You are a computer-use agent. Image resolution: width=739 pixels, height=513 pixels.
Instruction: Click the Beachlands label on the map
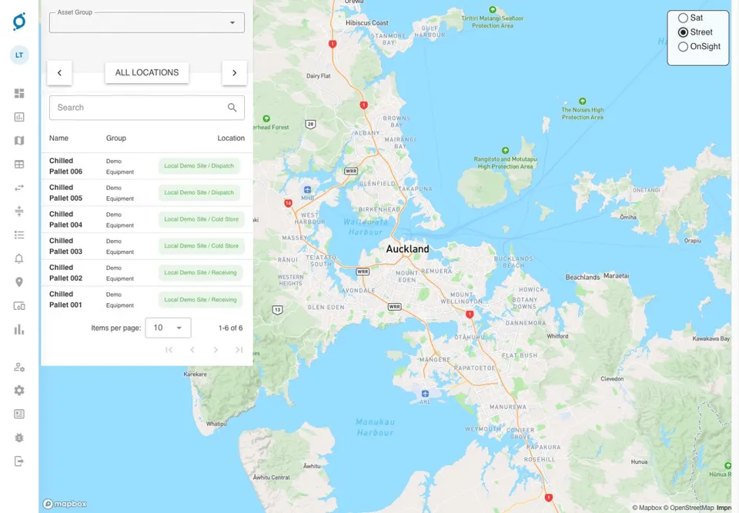point(583,277)
